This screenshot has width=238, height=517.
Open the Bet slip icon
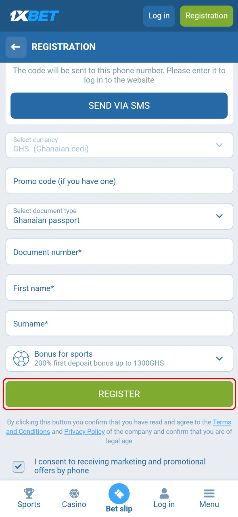tap(119, 494)
